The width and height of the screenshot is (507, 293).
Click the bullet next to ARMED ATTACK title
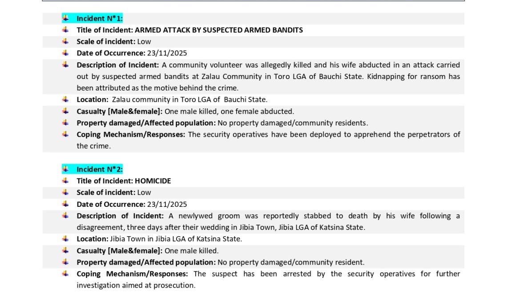[x=65, y=30]
